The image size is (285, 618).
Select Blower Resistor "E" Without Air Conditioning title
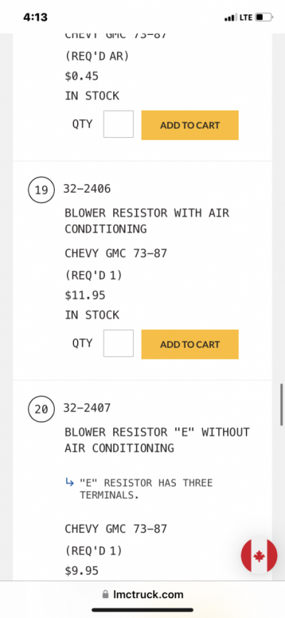[x=157, y=440]
